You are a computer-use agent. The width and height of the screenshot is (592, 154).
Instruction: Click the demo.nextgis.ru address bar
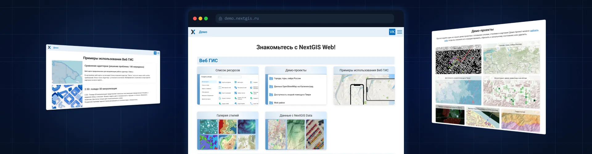[x=305, y=18]
